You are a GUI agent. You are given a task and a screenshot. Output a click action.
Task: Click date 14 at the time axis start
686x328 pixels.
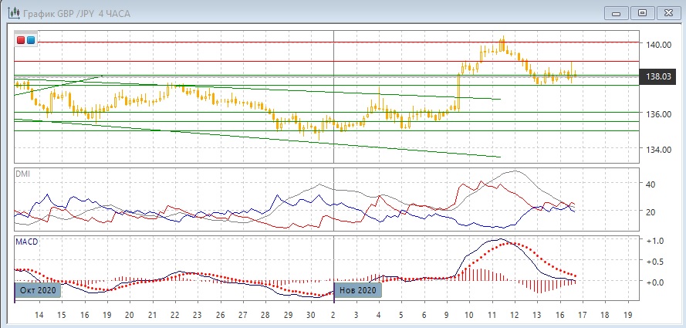[x=39, y=316]
